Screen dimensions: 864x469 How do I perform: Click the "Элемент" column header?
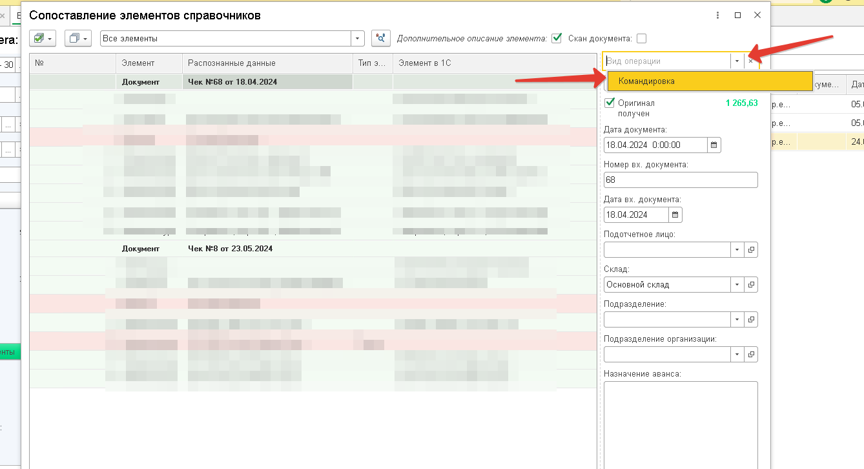click(x=149, y=63)
